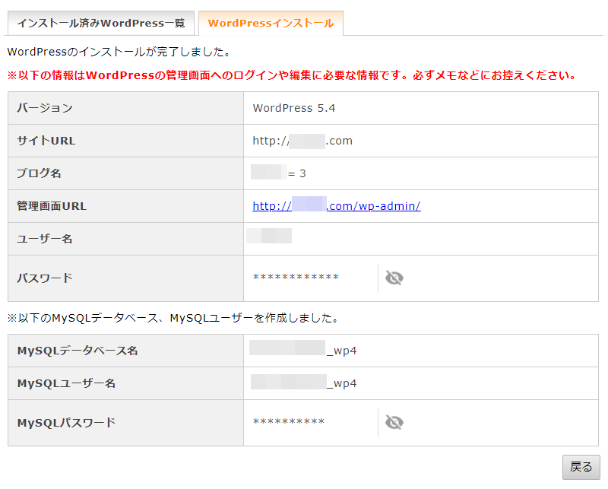Viewport: 608px width, 489px height.
Task: Click the WordPressのインストールが完了しました message
Action: [x=119, y=52]
